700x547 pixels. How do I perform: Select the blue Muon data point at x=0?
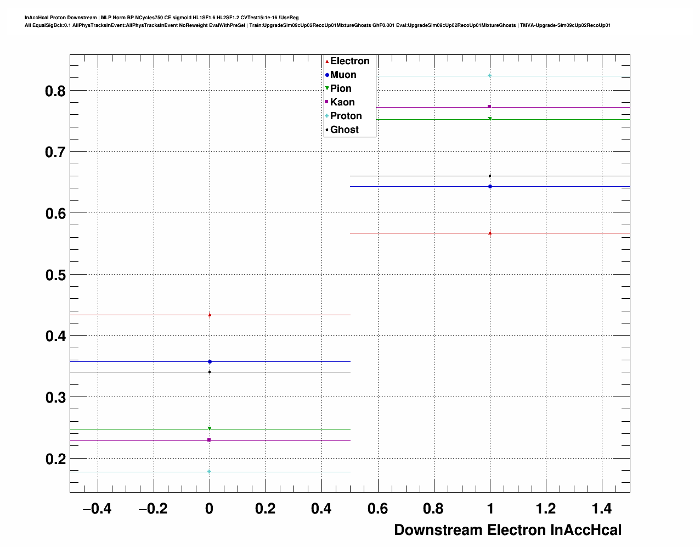click(210, 361)
